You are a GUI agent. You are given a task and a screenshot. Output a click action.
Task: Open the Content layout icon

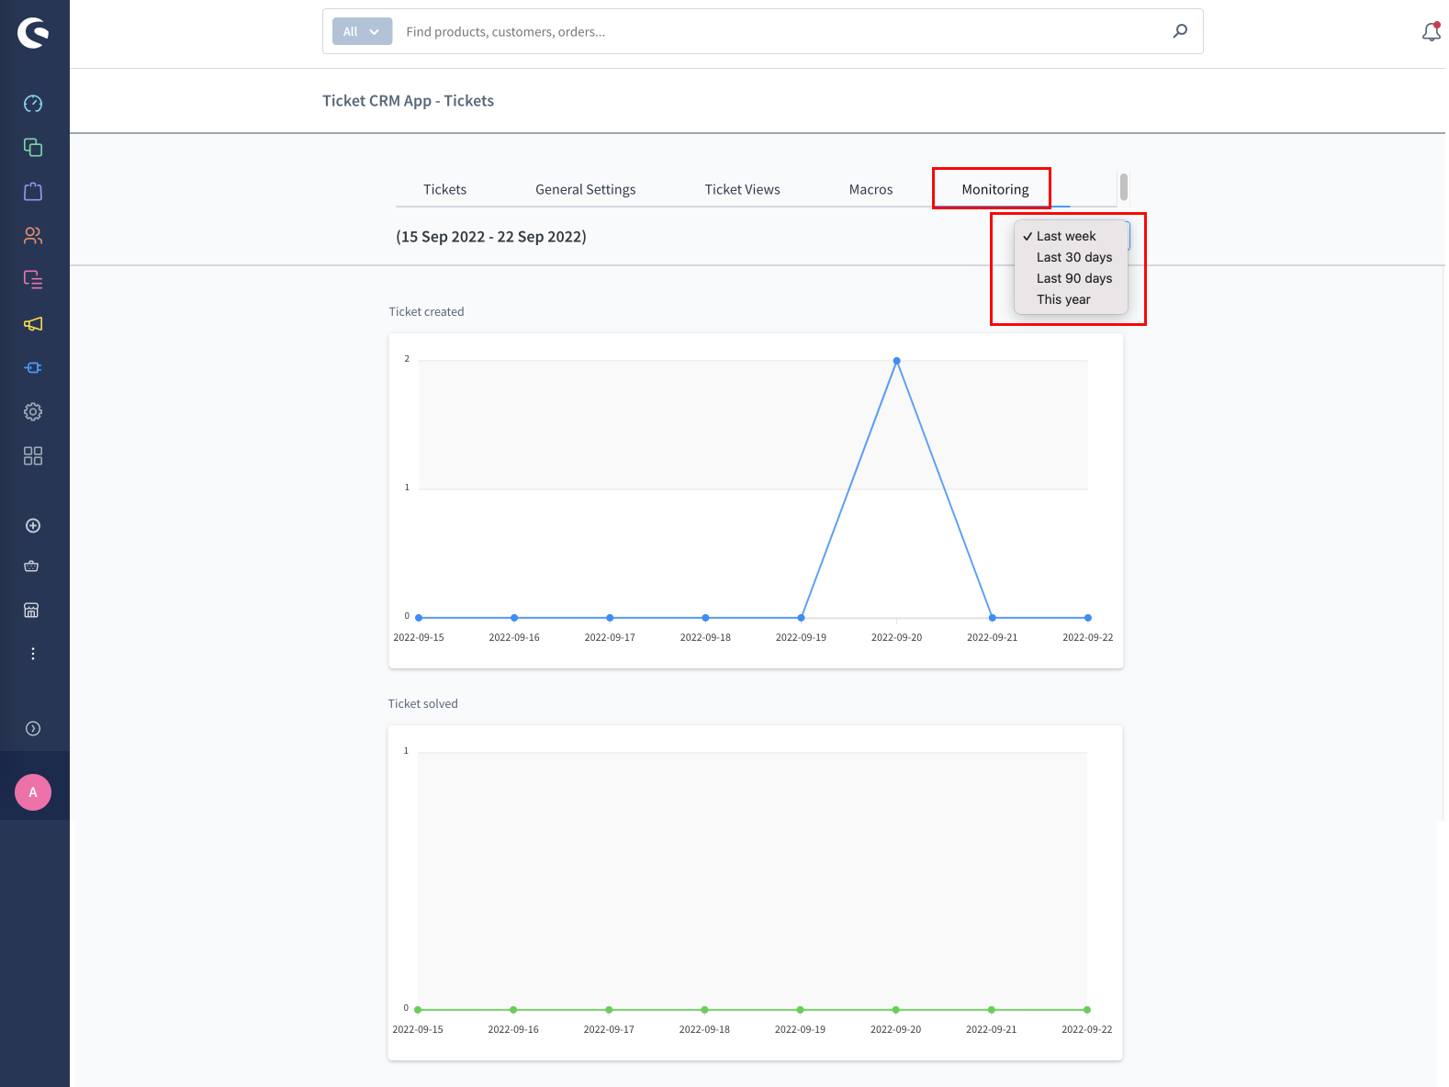point(33,280)
